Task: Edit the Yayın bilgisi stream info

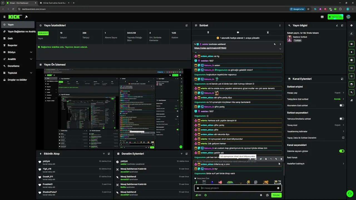Action: click(x=337, y=26)
